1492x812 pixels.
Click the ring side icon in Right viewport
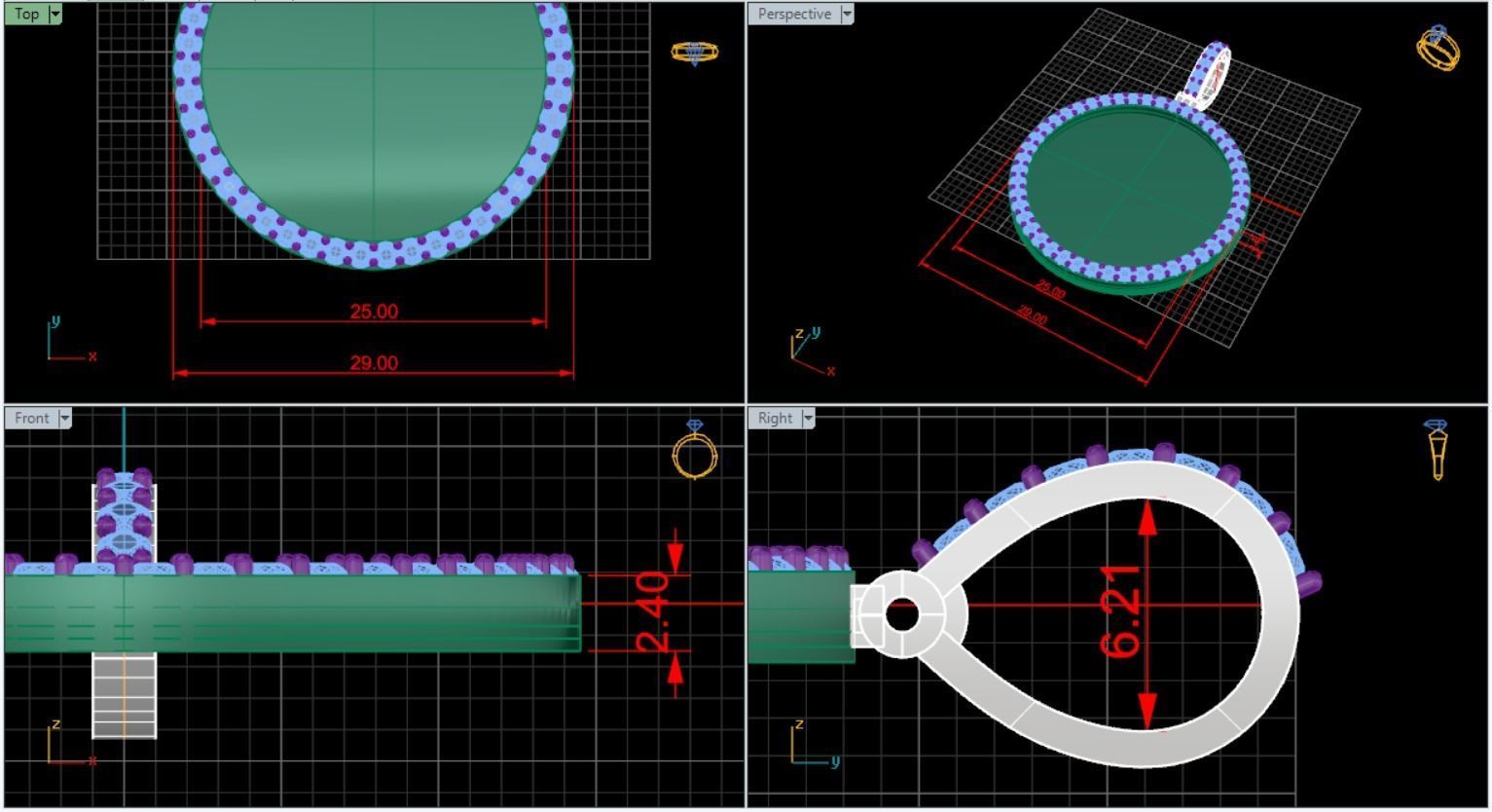point(1437,450)
